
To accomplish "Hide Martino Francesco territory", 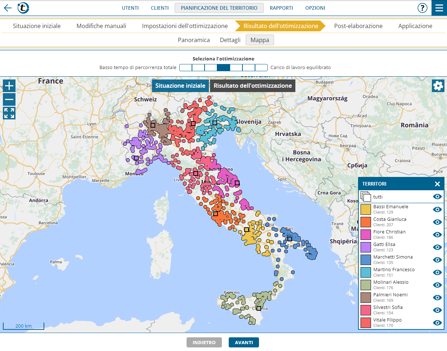I will point(437,272).
